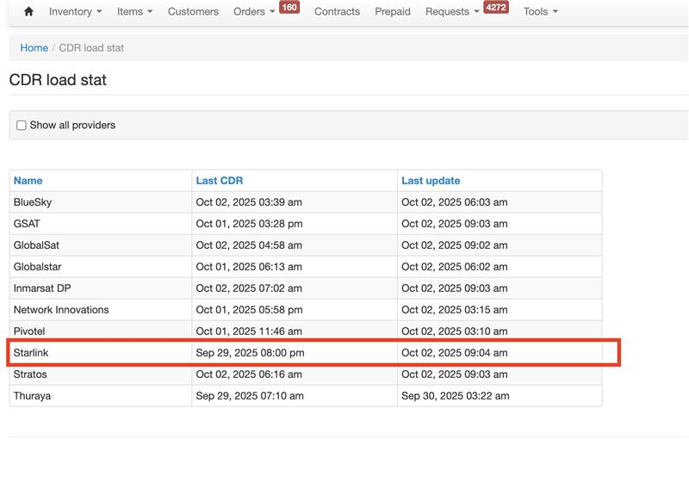Screen dimensions: 689x477
Task: Select the Inmarsat DP provider name
Action: coord(42,288)
